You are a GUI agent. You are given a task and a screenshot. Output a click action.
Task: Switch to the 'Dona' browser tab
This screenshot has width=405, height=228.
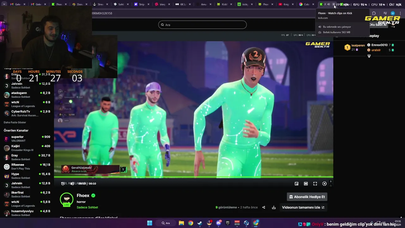78,4
